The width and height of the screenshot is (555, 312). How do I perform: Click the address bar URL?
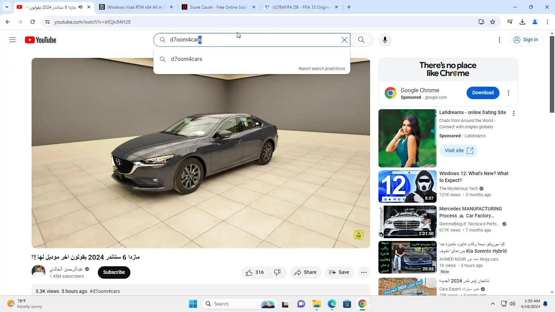93,22
